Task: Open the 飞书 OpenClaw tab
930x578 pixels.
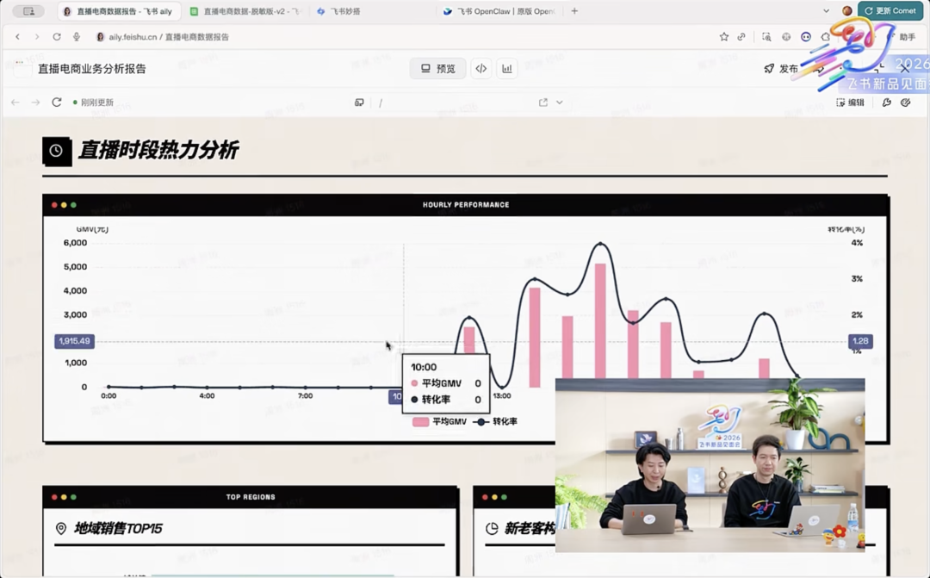Action: coord(499,11)
